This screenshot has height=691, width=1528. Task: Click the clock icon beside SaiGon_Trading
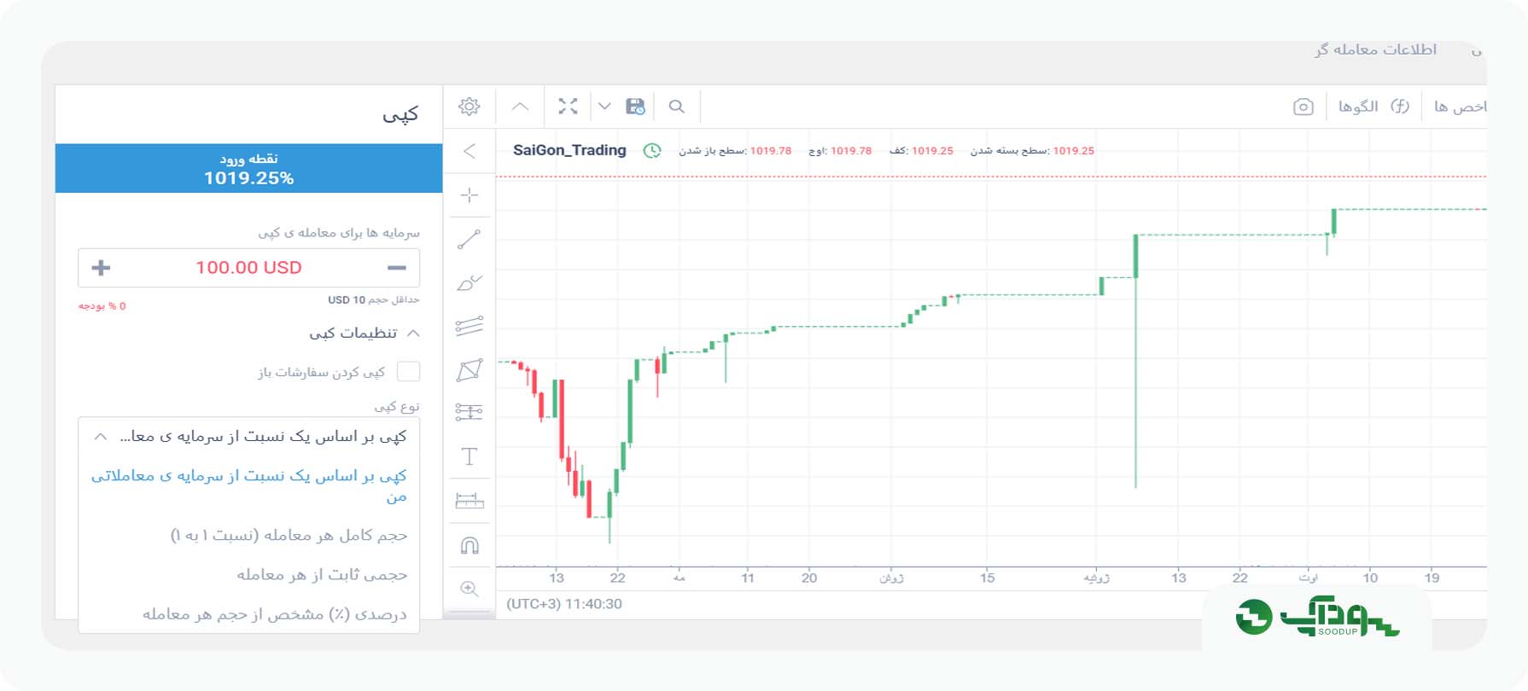(652, 151)
